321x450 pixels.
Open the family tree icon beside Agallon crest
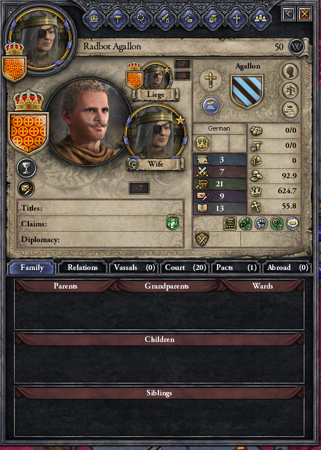[x=290, y=91]
